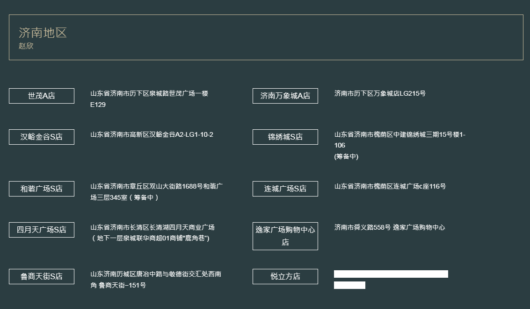Click the 舜义路558号 address text
This screenshot has width=530, height=309.
pyautogui.click(x=389, y=227)
